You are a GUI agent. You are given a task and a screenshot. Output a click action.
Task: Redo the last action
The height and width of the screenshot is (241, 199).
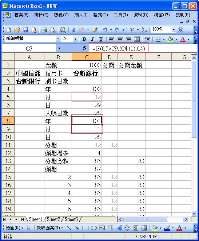(118, 30)
